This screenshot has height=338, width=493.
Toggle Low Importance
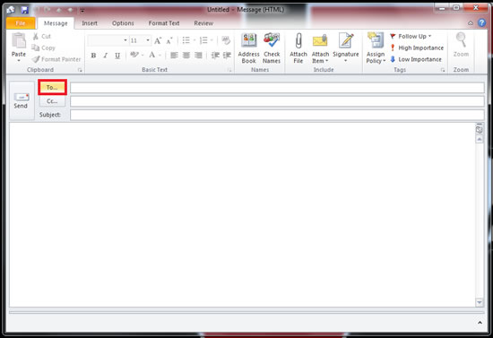point(416,59)
